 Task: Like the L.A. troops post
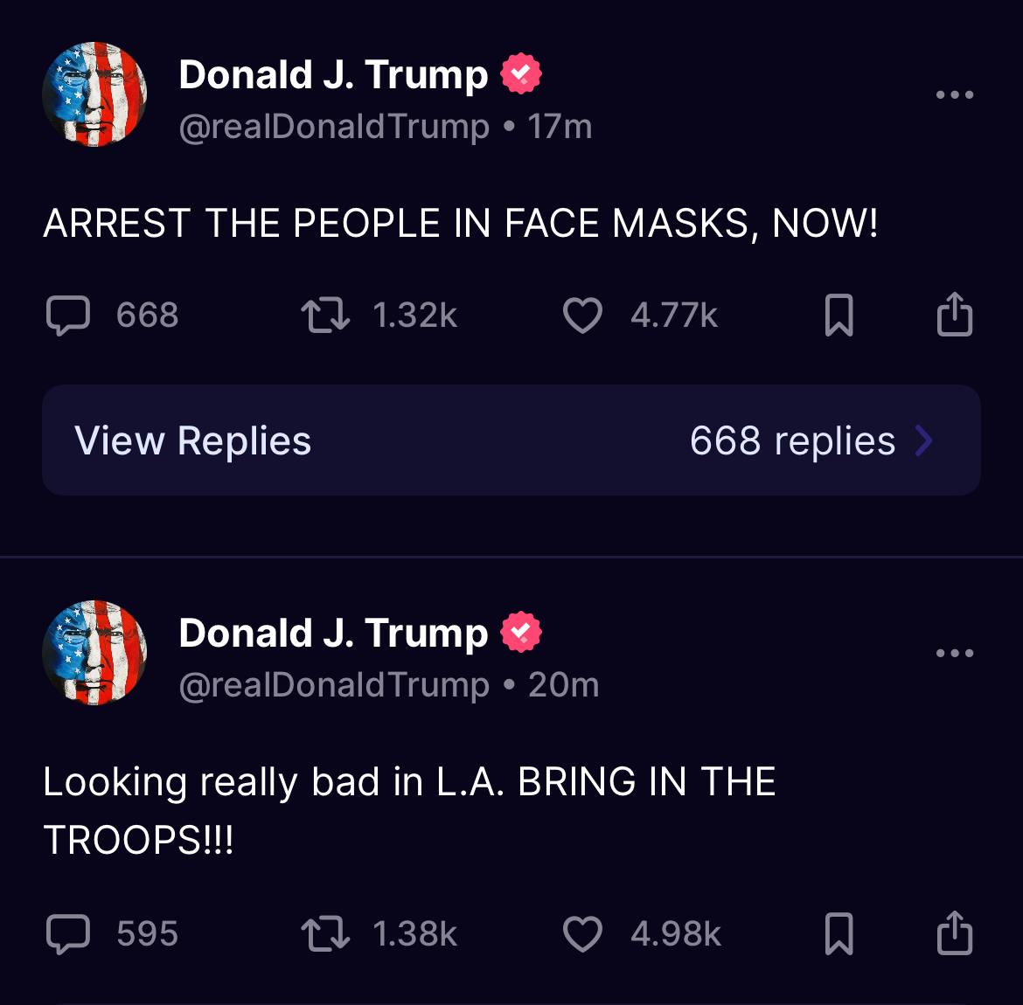[582, 934]
